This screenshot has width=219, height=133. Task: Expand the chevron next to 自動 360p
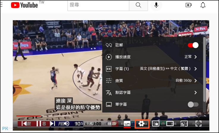[x=196, y=80]
